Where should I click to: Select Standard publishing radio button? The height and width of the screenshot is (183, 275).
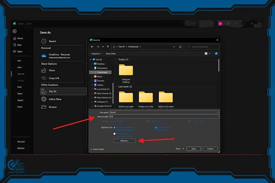pyautogui.click(x=114, y=128)
